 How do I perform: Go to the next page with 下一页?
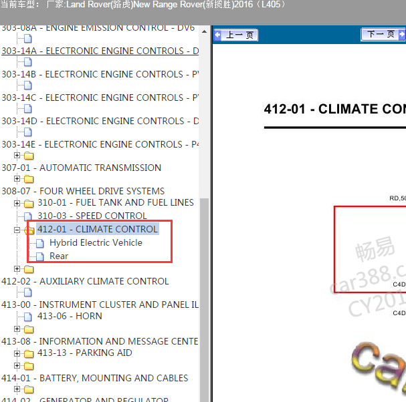[383, 34]
